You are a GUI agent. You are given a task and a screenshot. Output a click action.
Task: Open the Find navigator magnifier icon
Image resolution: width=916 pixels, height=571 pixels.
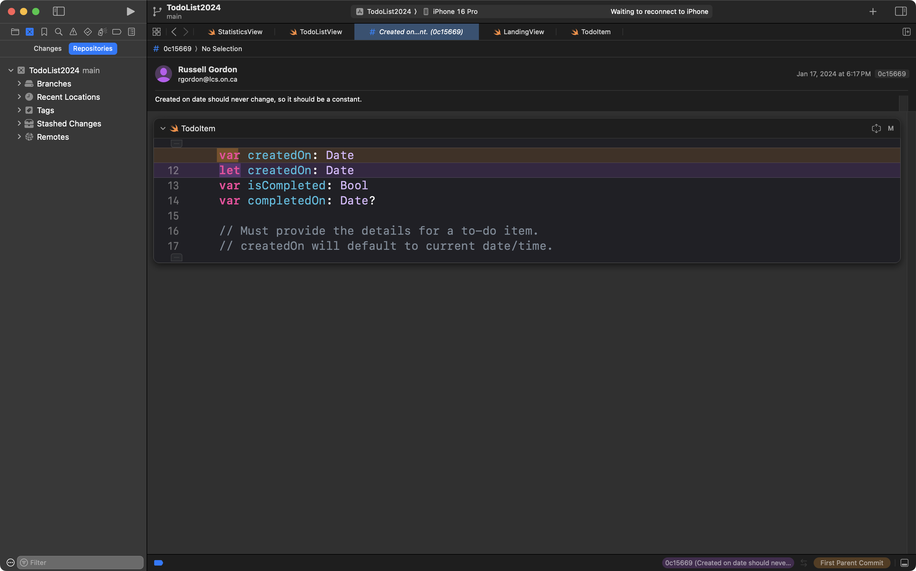(x=59, y=32)
